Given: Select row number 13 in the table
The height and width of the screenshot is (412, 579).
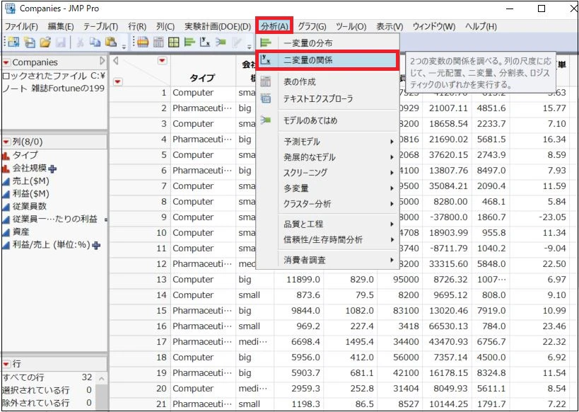Looking at the screenshot, I should [x=161, y=280].
